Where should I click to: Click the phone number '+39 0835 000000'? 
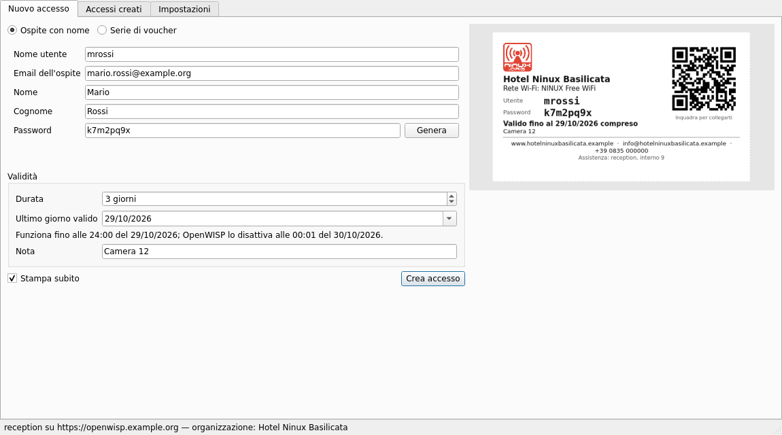[x=622, y=151]
